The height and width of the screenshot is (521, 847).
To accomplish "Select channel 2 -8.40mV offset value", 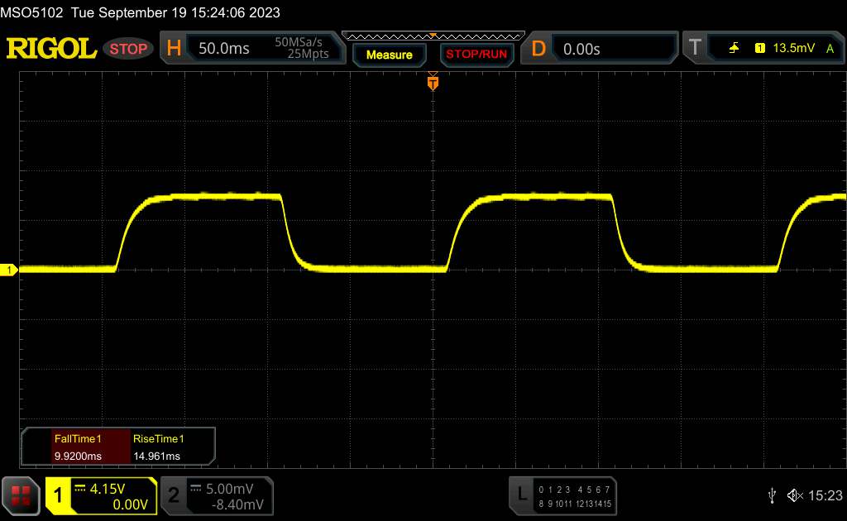I will [x=237, y=504].
